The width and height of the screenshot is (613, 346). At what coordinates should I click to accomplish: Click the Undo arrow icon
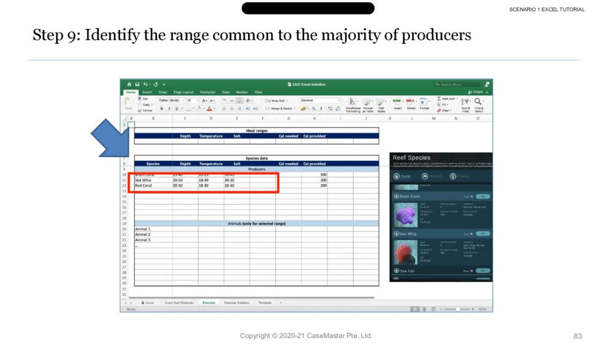[x=145, y=85]
